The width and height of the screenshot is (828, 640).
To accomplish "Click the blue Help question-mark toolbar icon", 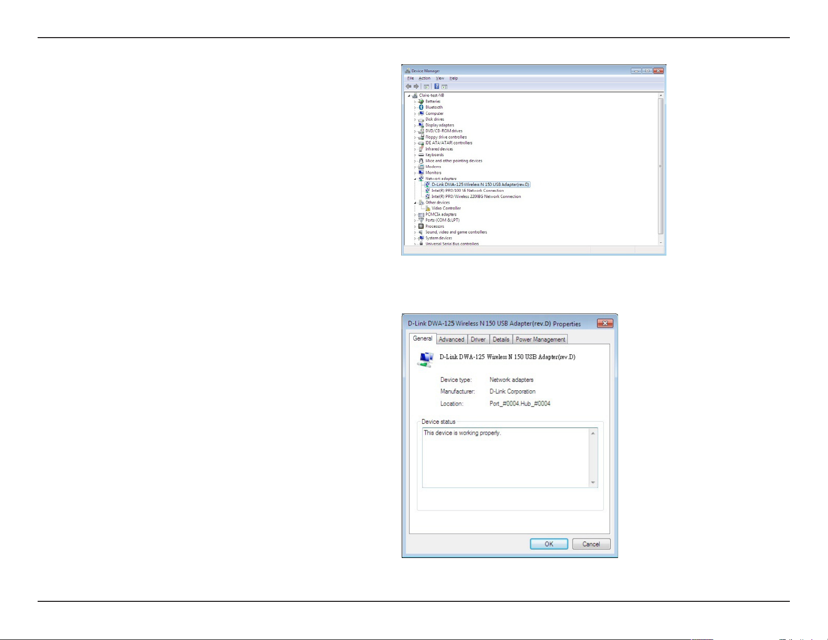I will (x=437, y=86).
